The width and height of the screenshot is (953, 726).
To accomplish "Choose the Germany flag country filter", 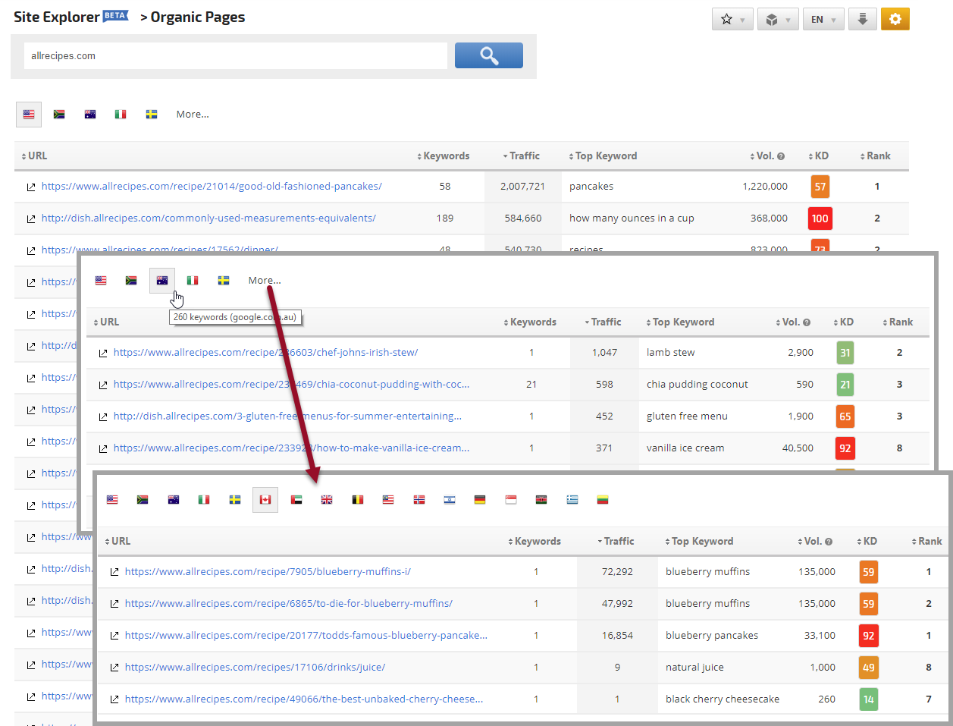I will click(x=480, y=500).
